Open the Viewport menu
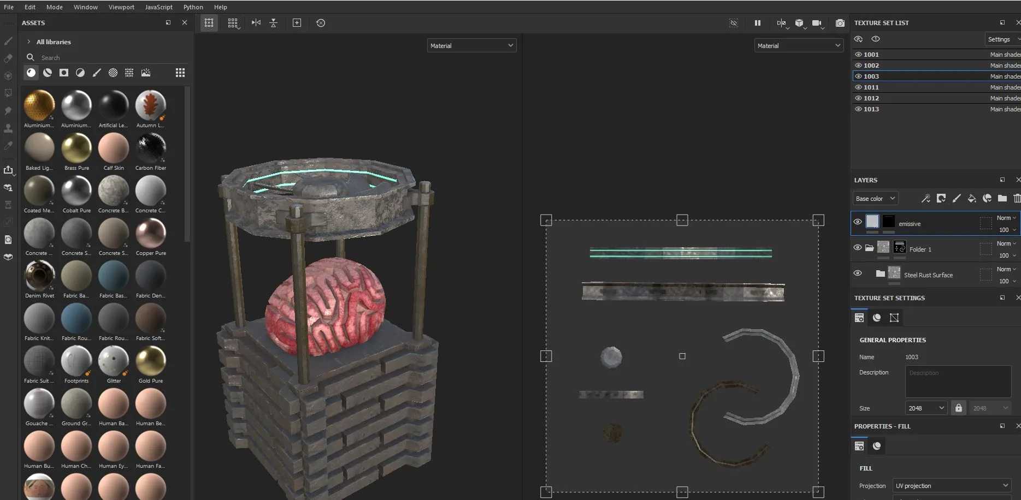Screen dimensions: 1021x500 point(121,7)
